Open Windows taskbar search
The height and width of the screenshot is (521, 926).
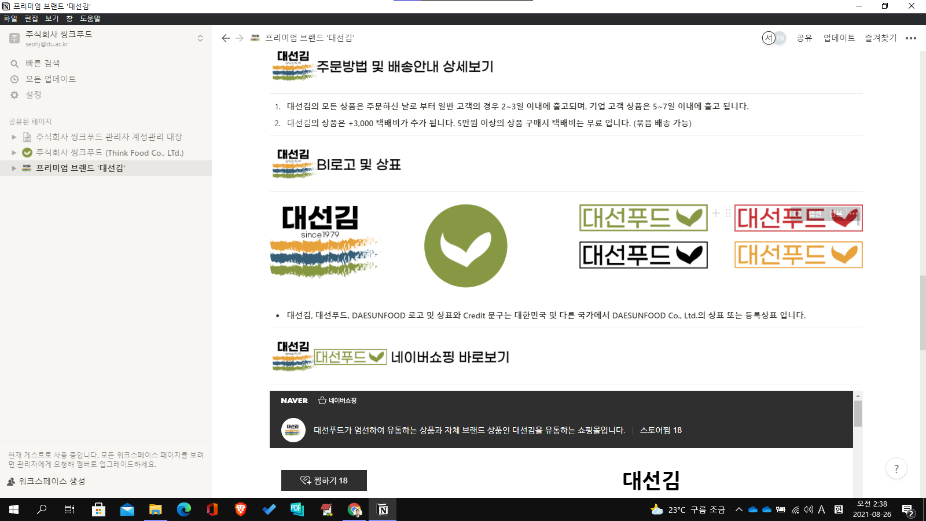click(42, 509)
